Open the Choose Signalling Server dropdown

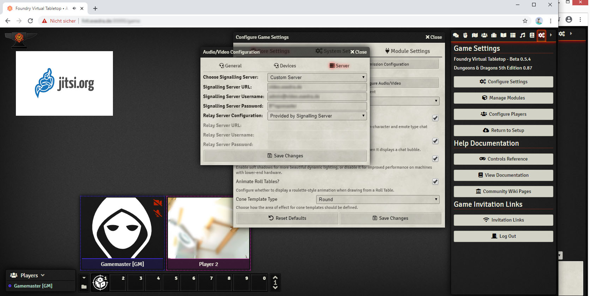click(x=317, y=77)
